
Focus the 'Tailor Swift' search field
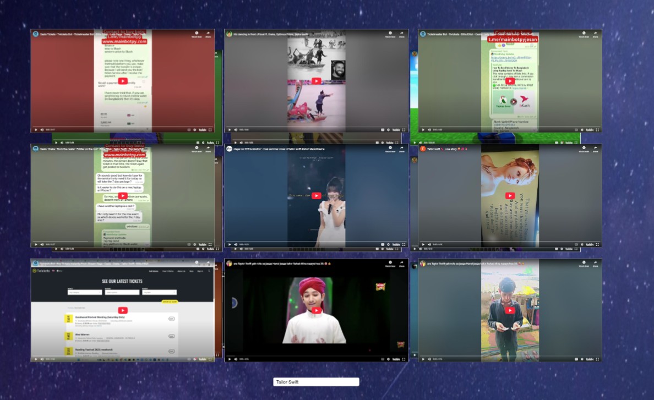click(316, 382)
